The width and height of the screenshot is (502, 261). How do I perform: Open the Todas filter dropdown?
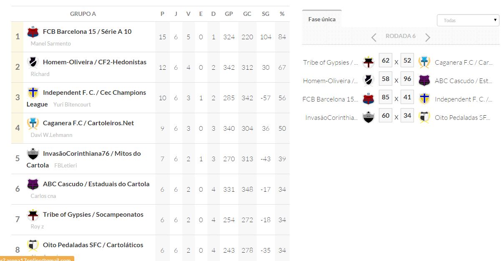click(468, 20)
